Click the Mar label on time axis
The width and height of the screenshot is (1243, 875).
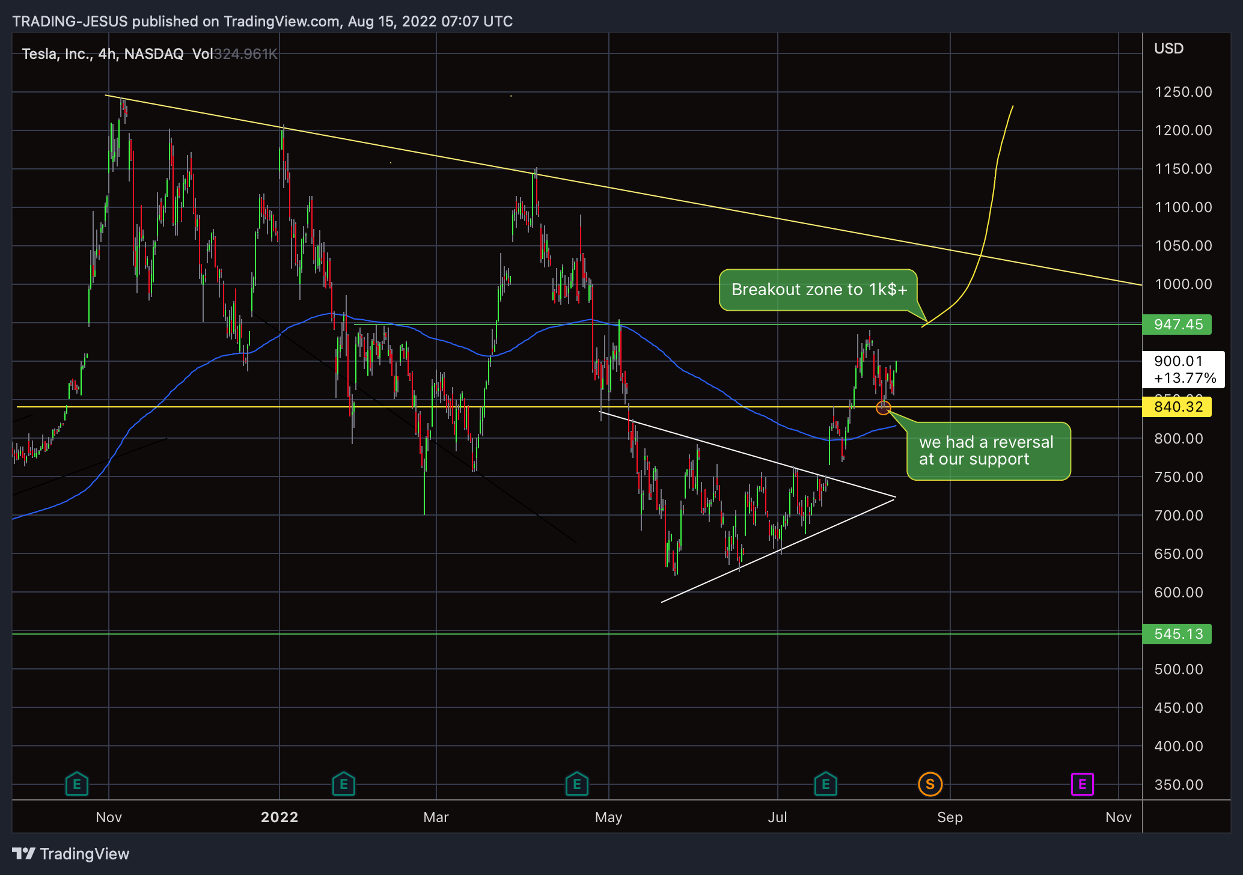click(436, 817)
